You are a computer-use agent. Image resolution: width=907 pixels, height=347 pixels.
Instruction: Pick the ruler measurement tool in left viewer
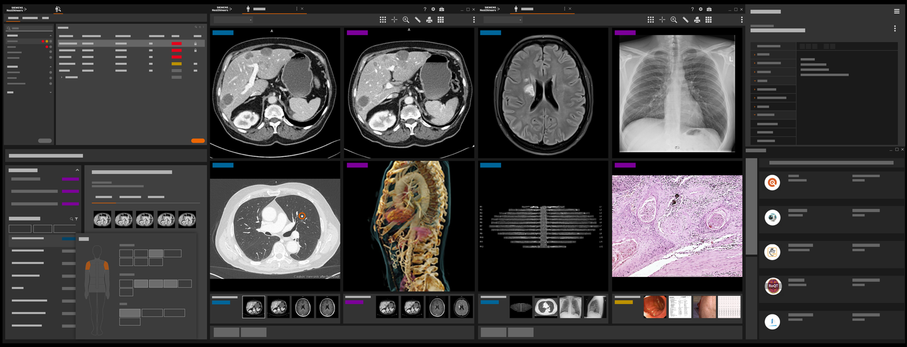click(x=418, y=20)
